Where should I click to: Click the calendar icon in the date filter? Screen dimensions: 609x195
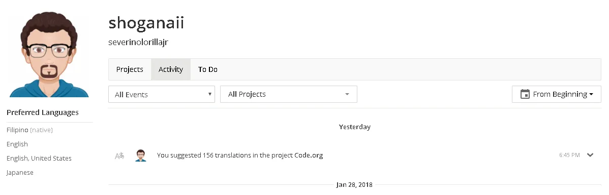point(525,94)
